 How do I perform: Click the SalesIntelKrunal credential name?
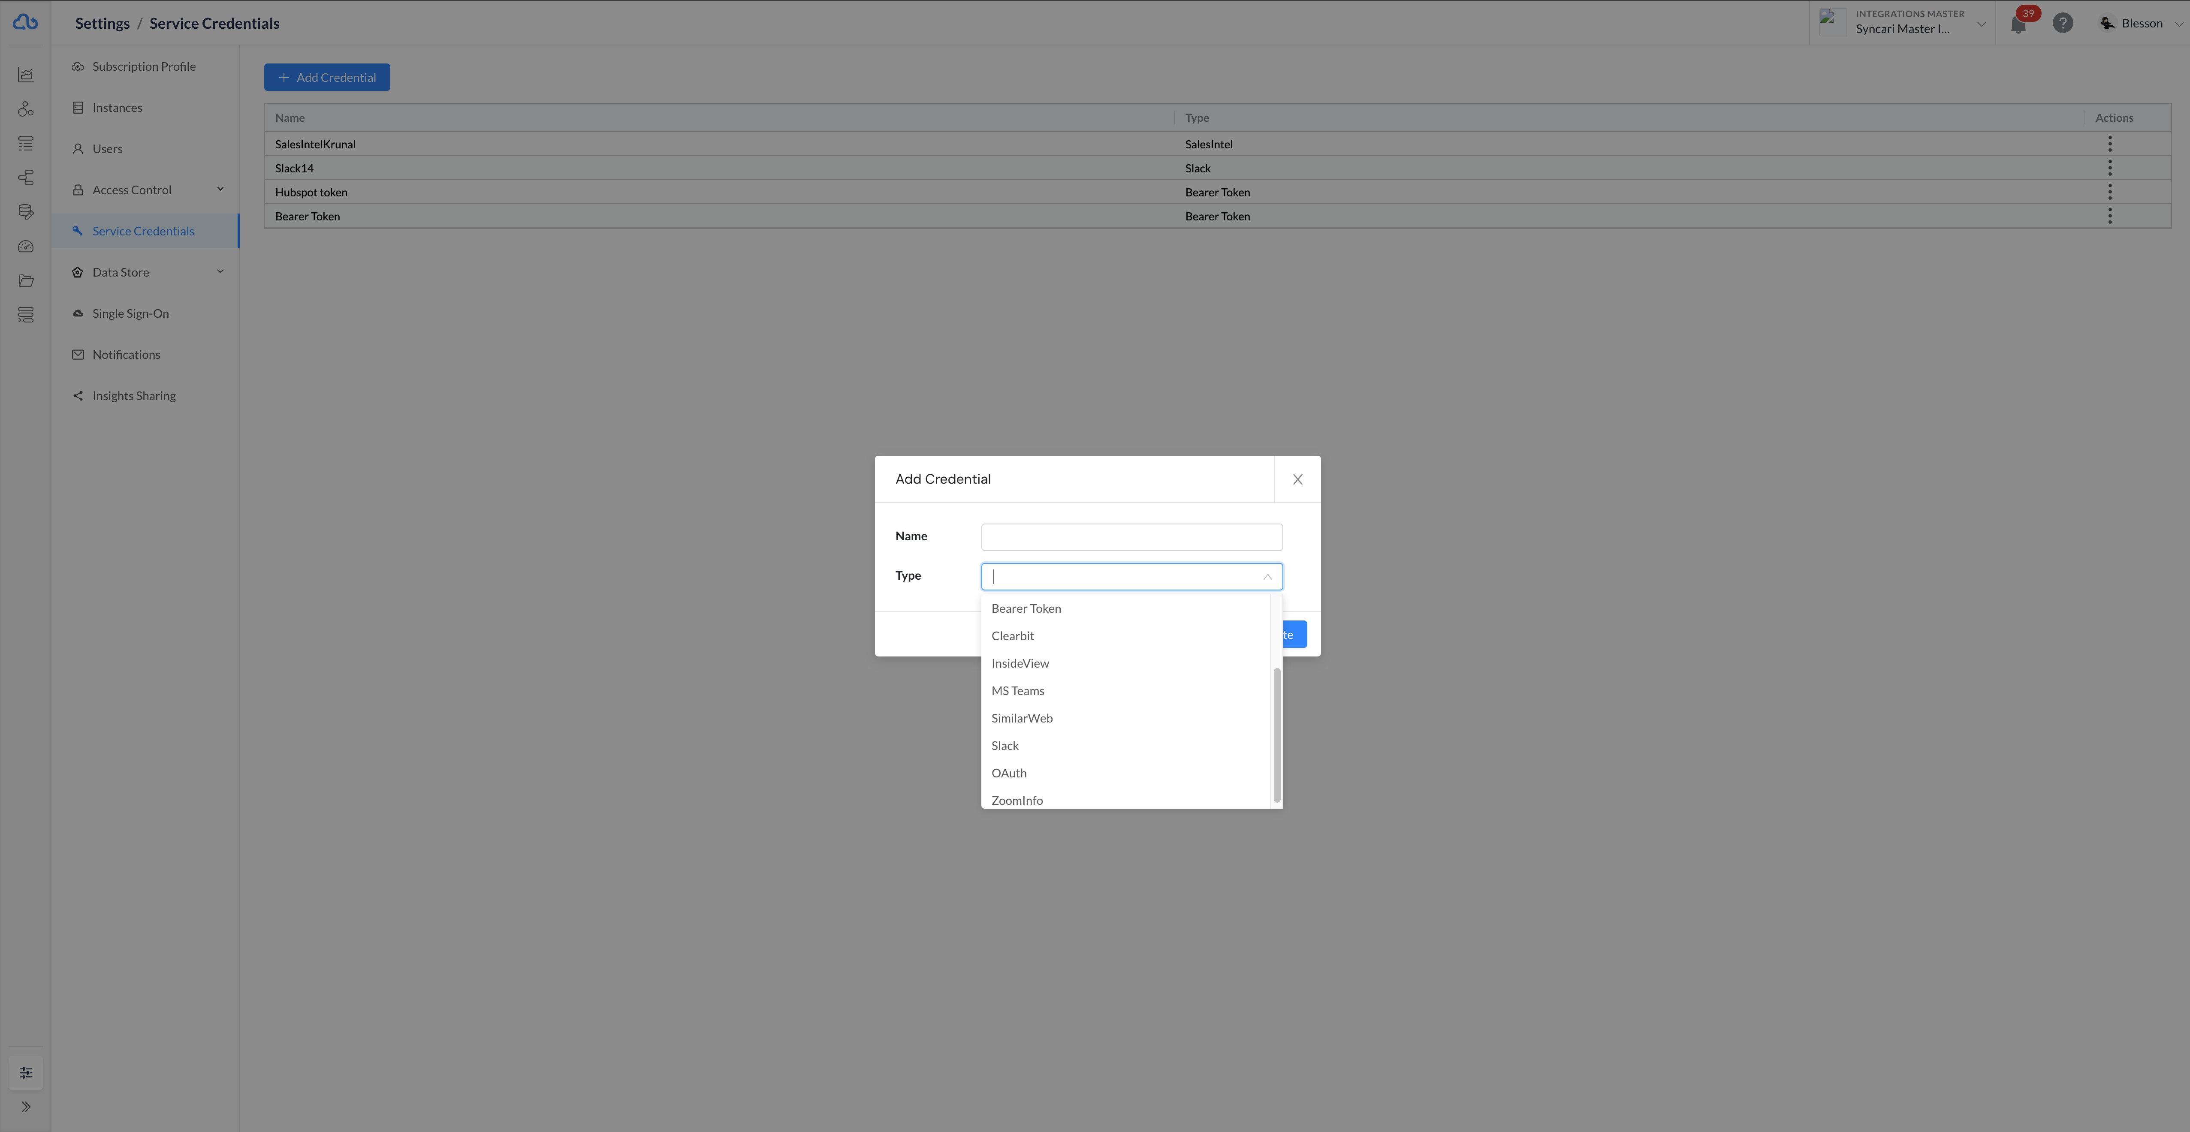[315, 145]
